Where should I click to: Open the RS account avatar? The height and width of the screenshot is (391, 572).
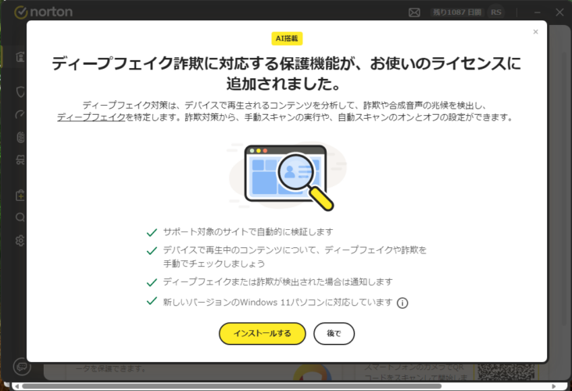click(496, 13)
